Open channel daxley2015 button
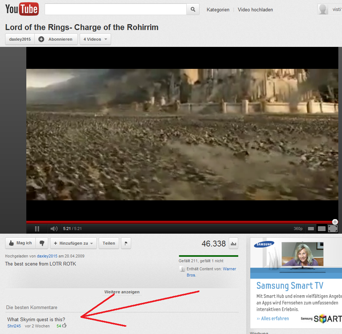342x334 pixels. click(20, 39)
